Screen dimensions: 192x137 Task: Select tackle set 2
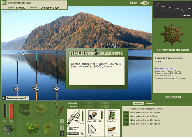tap(62, 127)
